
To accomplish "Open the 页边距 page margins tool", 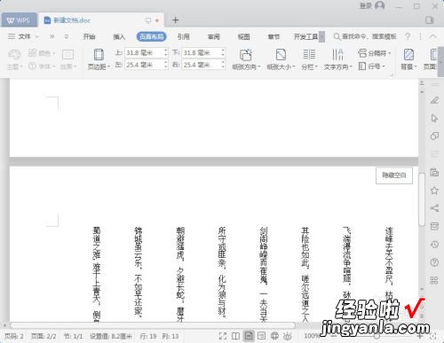I will pyautogui.click(x=99, y=59).
